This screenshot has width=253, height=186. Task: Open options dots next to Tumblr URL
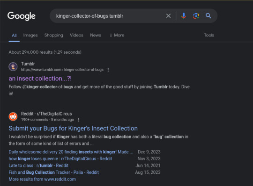pyautogui.click(x=108, y=70)
